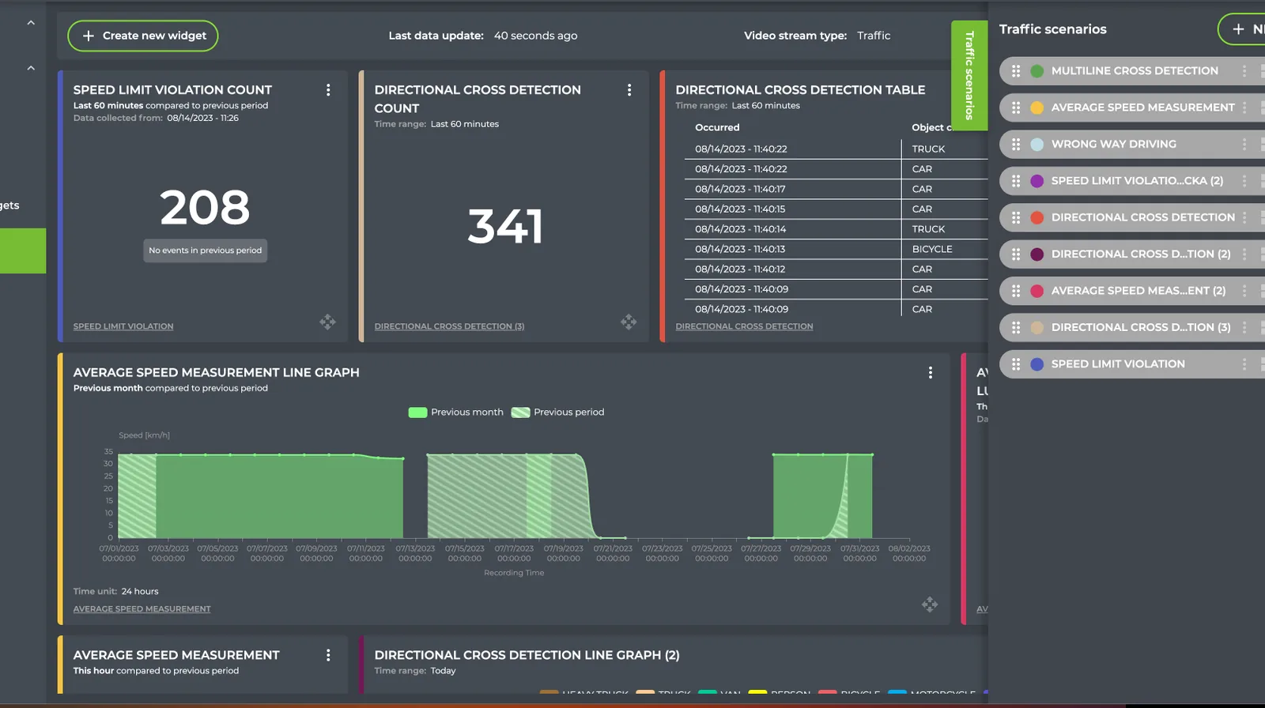Viewport: 1265px width, 708px height.
Task: Open Average Speed Measurement footer link
Action: (142, 609)
